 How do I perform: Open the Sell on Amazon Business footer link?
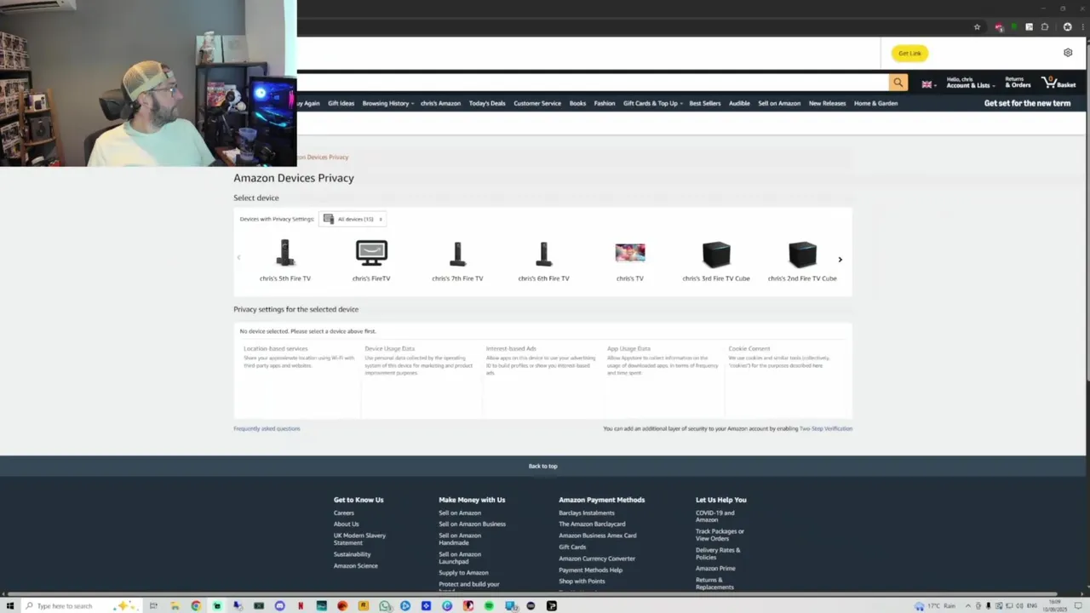472,524
